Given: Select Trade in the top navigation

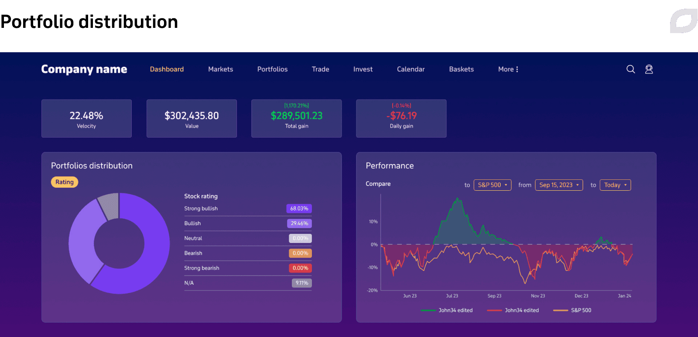Looking at the screenshot, I should point(320,69).
